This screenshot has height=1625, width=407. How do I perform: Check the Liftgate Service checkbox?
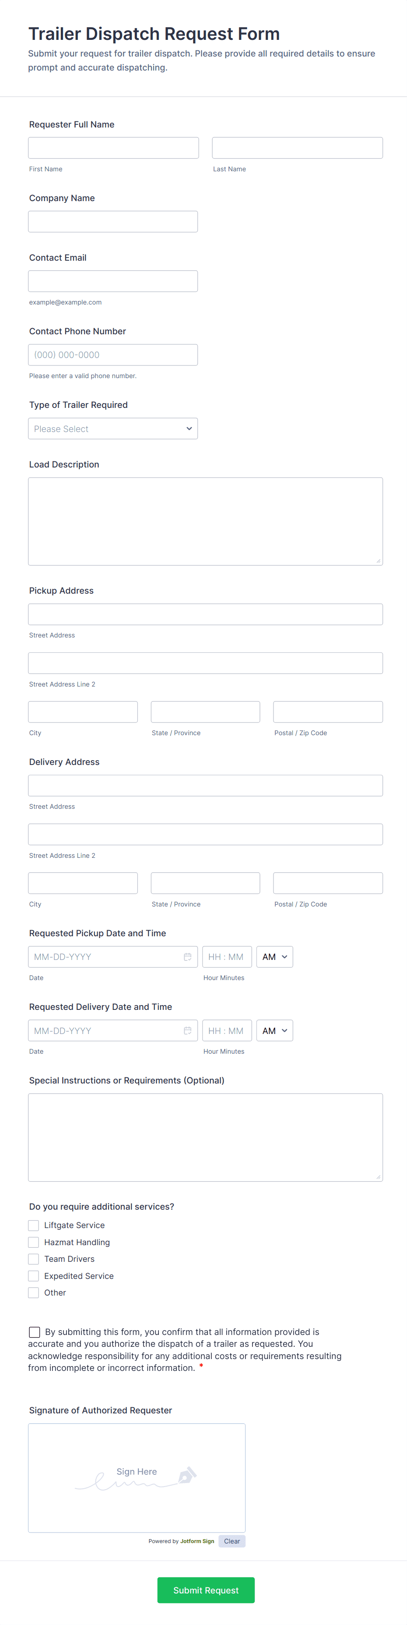coord(34,1225)
